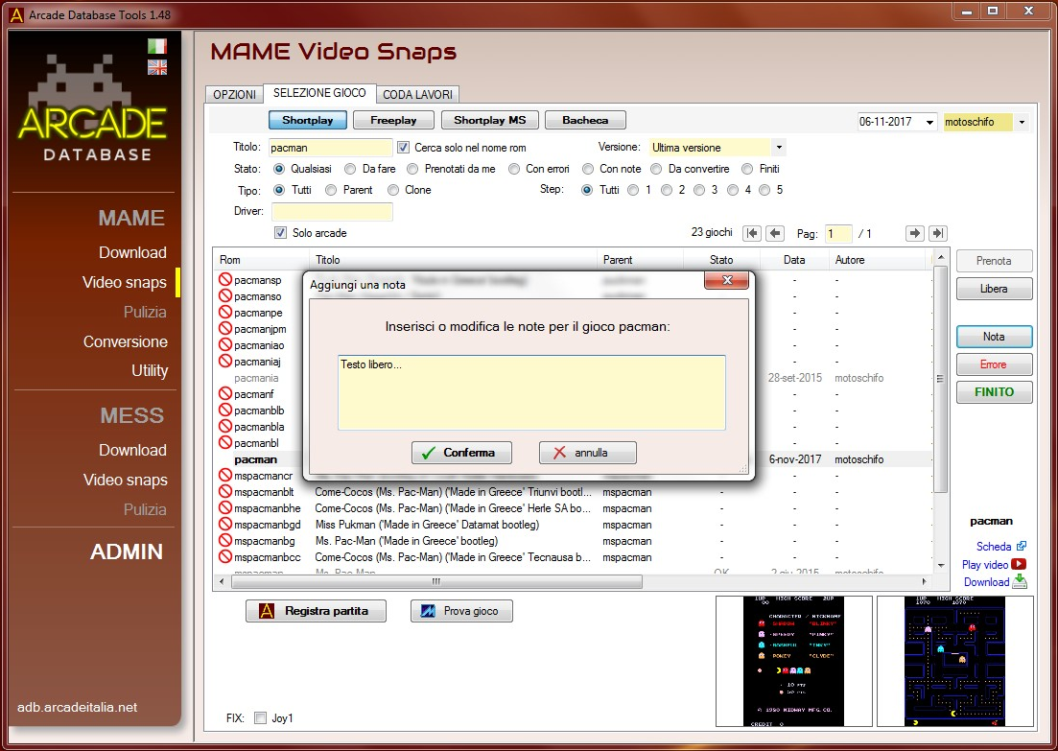
Task: Click blocked icon beside mspacmanbcc row
Action: click(225, 556)
